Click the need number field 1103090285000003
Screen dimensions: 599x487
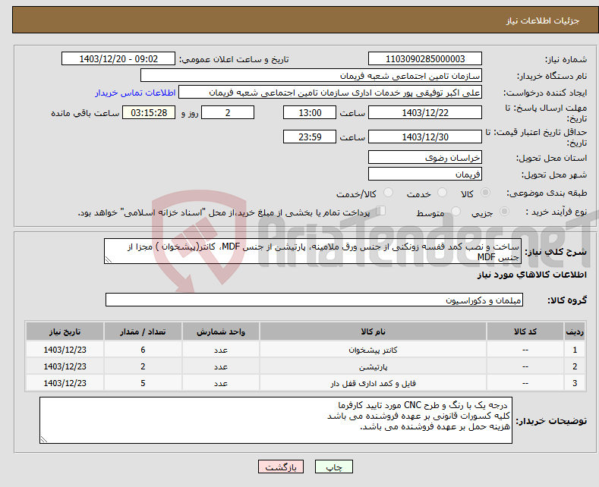[x=425, y=58]
